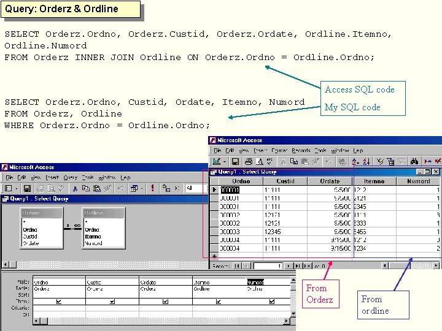442x331 pixels.
Task: Click the Show Table icon in design toolbar
Action: [x=166, y=188]
